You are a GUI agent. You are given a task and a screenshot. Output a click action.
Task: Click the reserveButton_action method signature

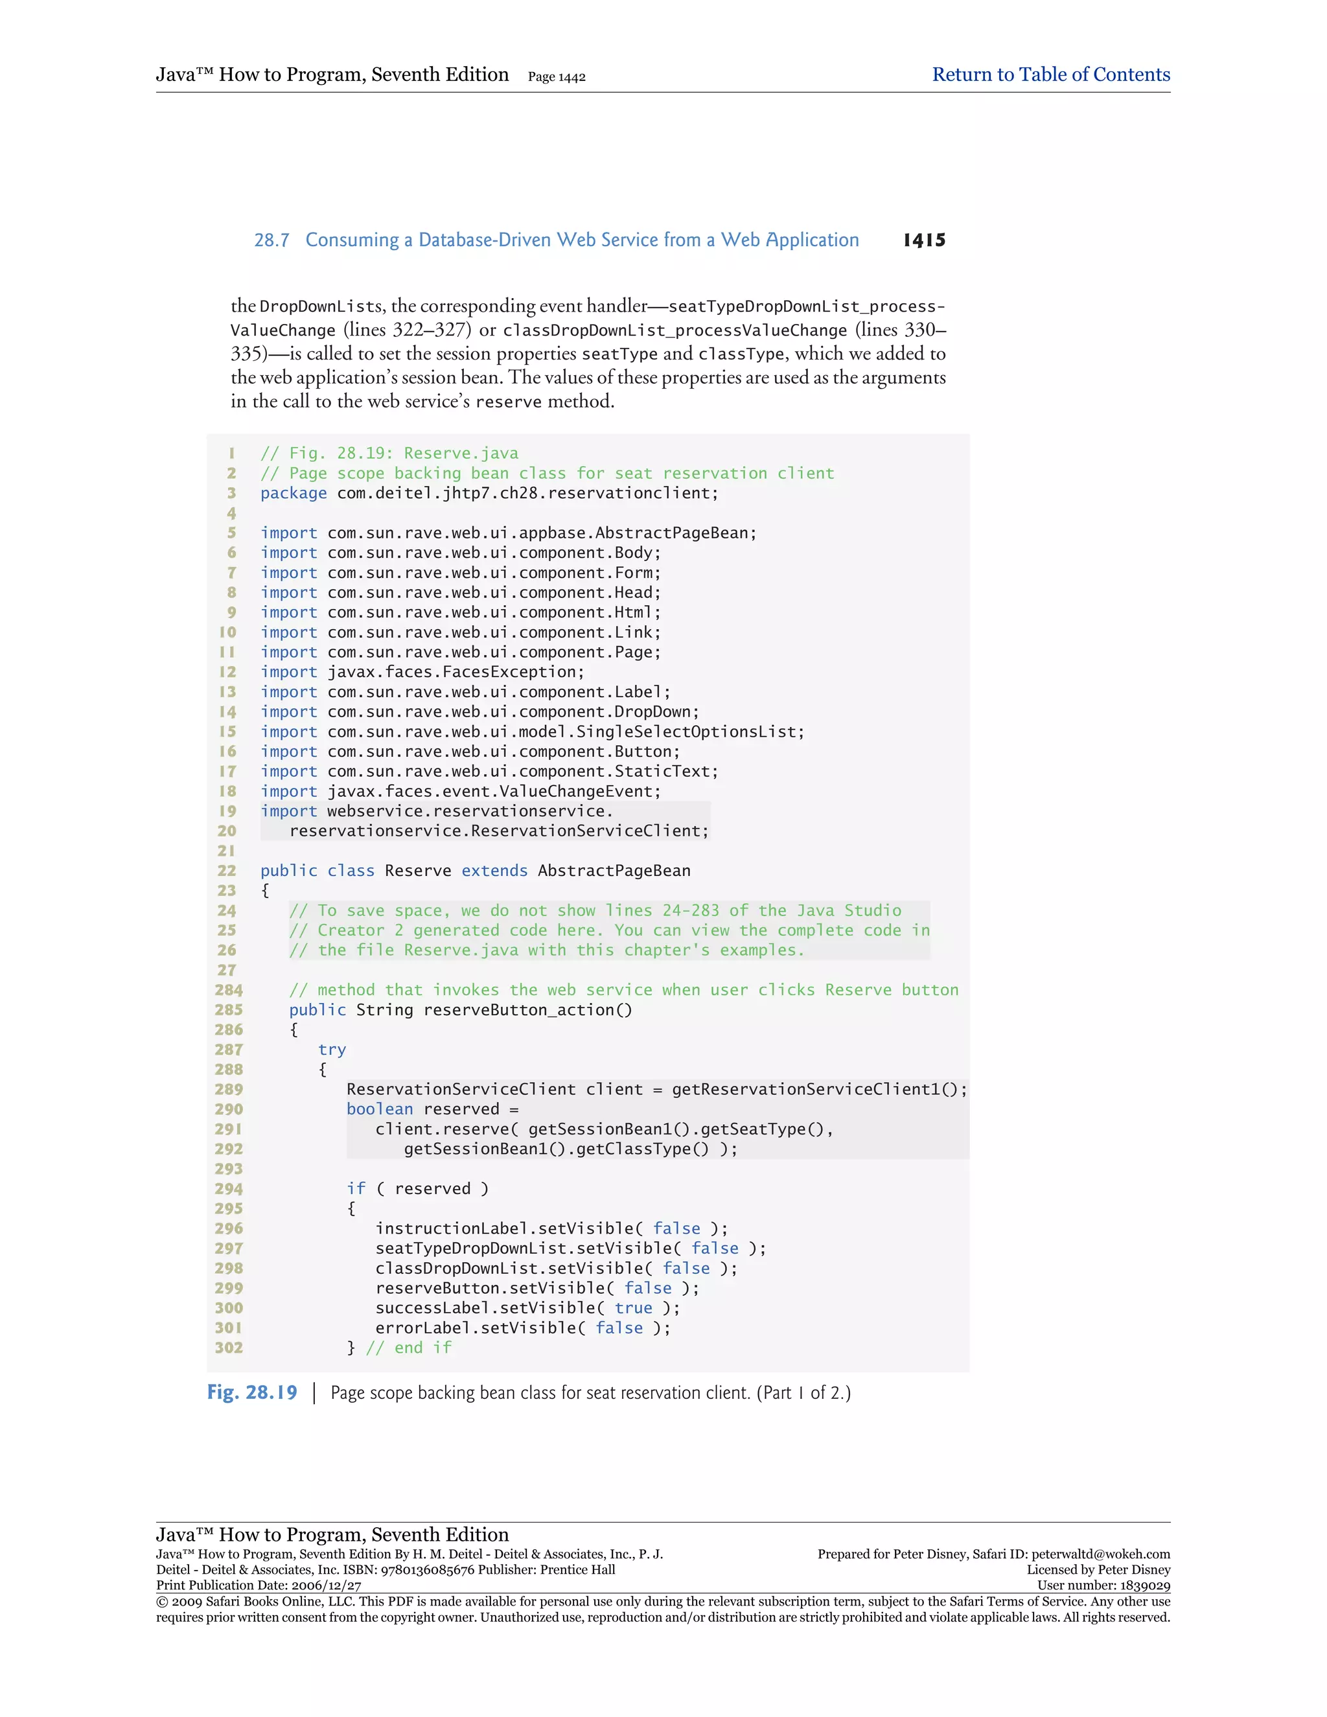click(x=460, y=1009)
